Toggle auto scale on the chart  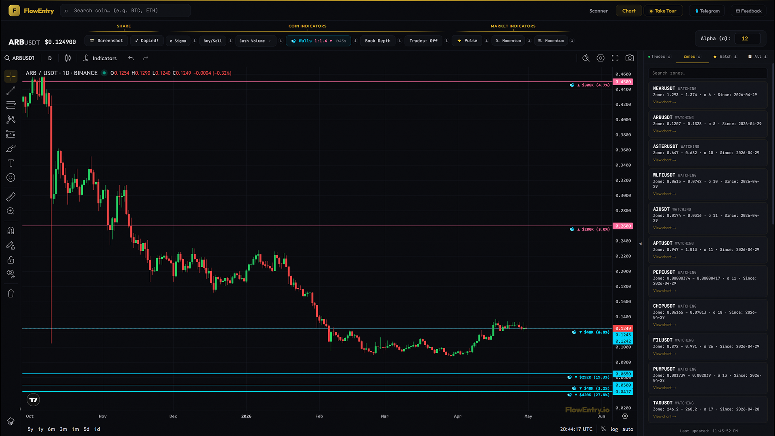[628, 429]
